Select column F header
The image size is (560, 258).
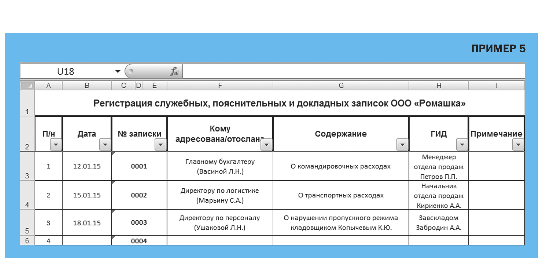click(x=220, y=85)
